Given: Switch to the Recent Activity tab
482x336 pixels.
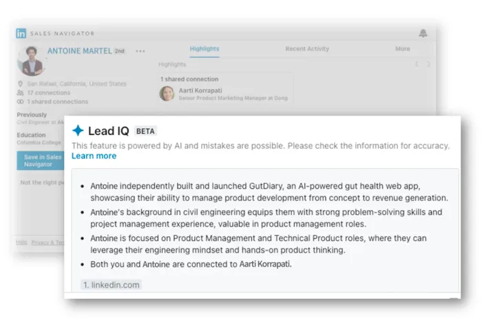Looking at the screenshot, I should tap(307, 49).
